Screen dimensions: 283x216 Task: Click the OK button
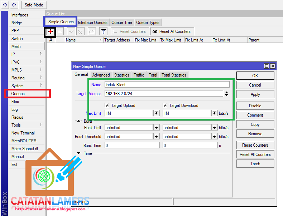pyautogui.click(x=255, y=76)
